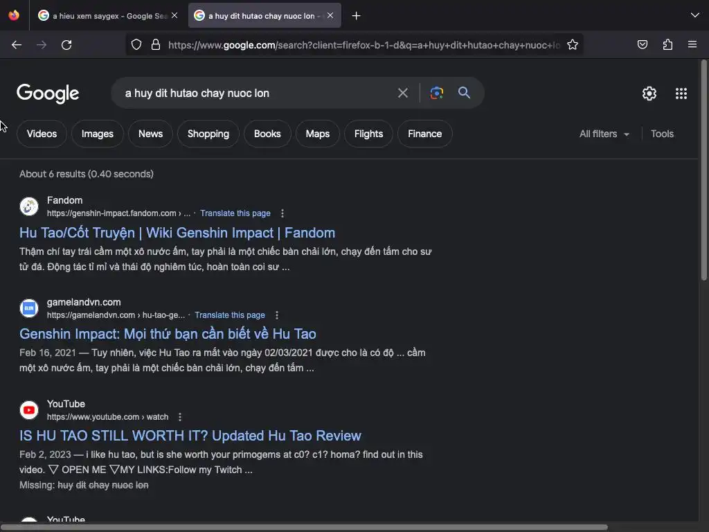Open the tracking protection shield icon
The height and width of the screenshot is (532, 709).
point(136,44)
